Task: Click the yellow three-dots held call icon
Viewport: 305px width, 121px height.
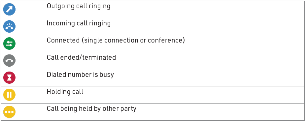Action: 9,112
